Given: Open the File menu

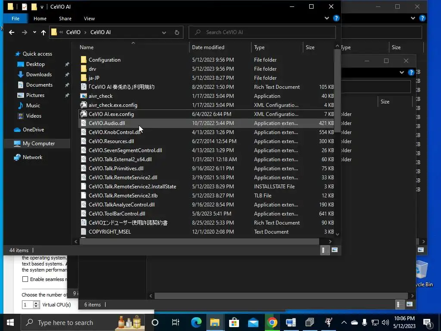Looking at the screenshot, I should (16, 19).
